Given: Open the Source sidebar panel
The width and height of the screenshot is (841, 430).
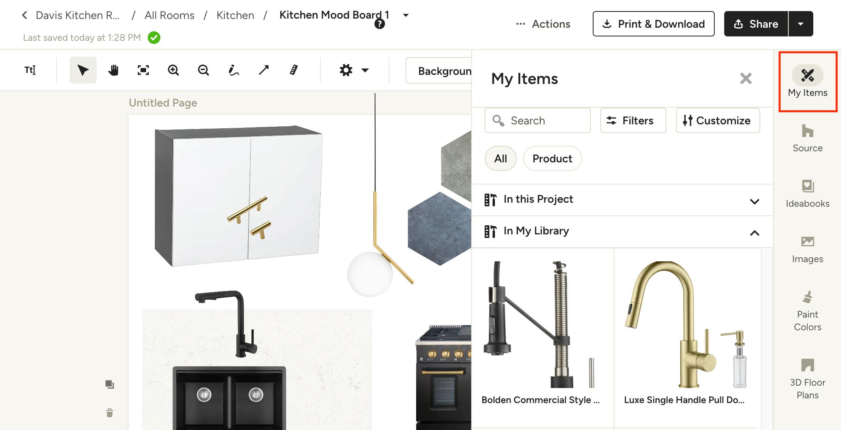Looking at the screenshot, I should click(807, 138).
